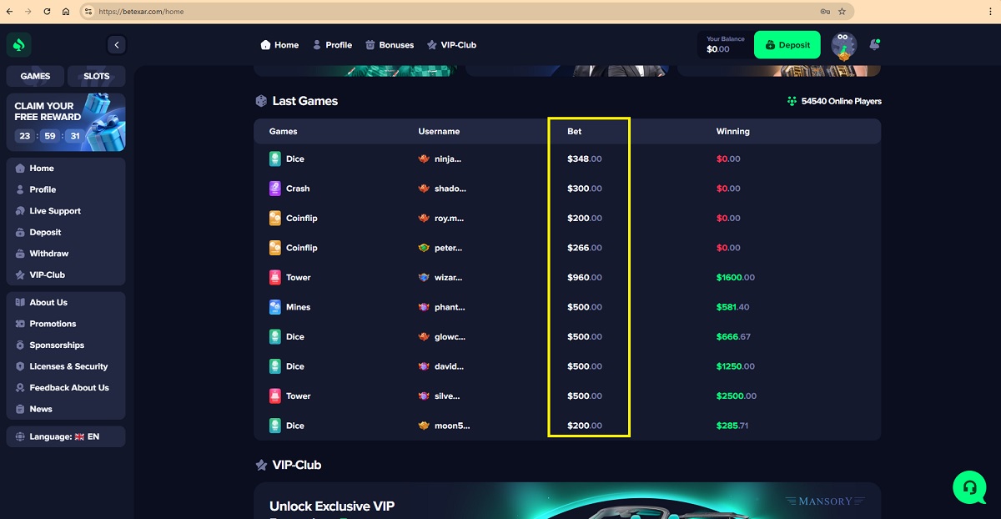
Task: Open the user avatar menu
Action: point(844,45)
